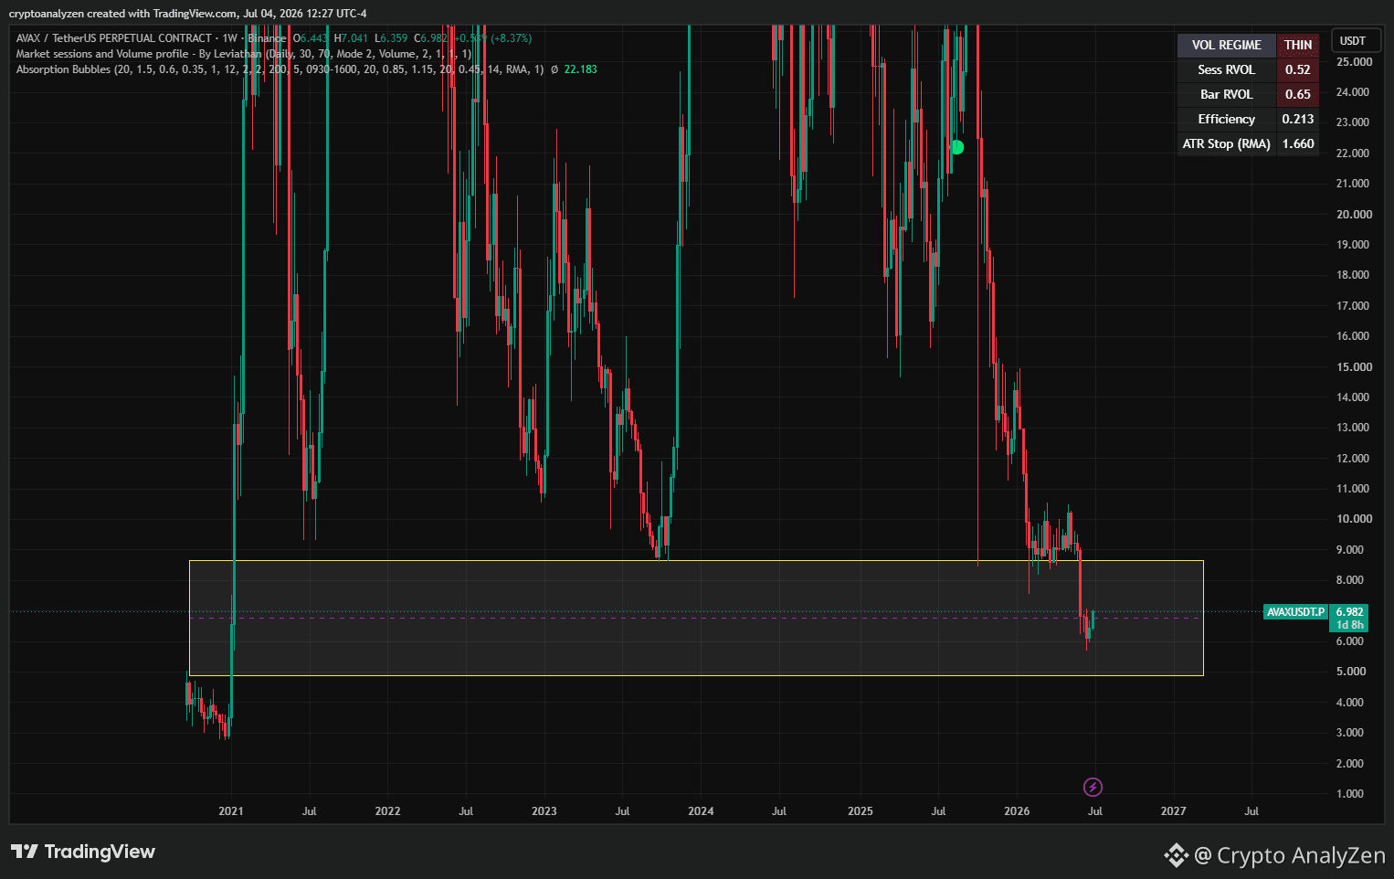This screenshot has width=1394, height=879.
Task: Select the AVAXUSDT.P price axis label
Action: pyautogui.click(x=1295, y=612)
